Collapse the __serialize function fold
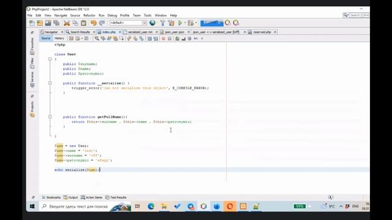The height and width of the screenshot is (220, 392). (50, 83)
